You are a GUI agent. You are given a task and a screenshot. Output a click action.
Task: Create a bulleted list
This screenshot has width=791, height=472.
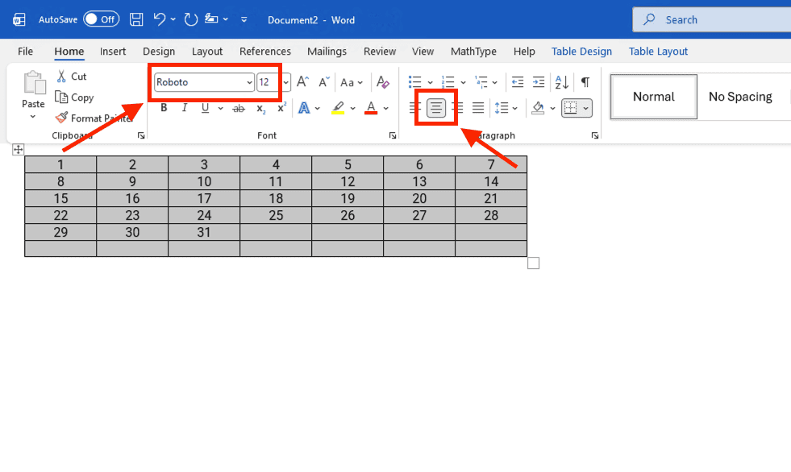(x=415, y=81)
